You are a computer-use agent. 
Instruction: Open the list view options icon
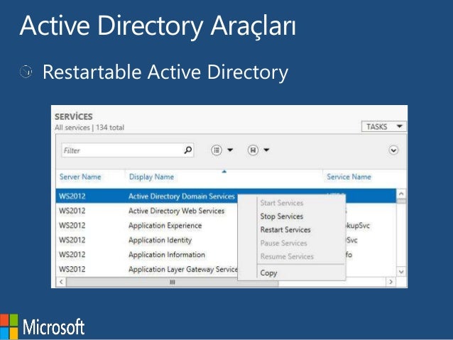[217, 150]
